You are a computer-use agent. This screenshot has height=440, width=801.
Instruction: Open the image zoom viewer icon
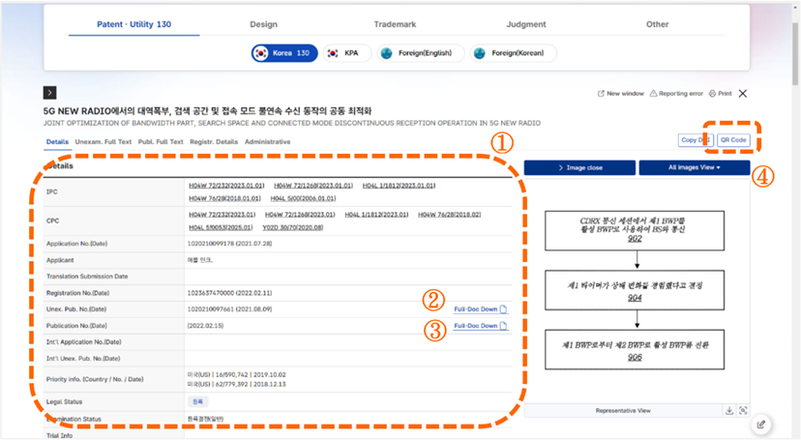point(743,410)
